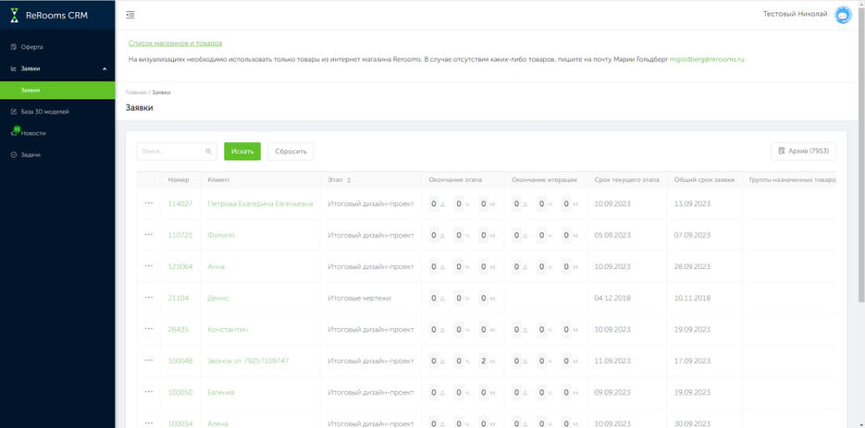Viewport: 865px width, 428px height.
Task: Open Архив (7953) button
Action: tap(803, 151)
